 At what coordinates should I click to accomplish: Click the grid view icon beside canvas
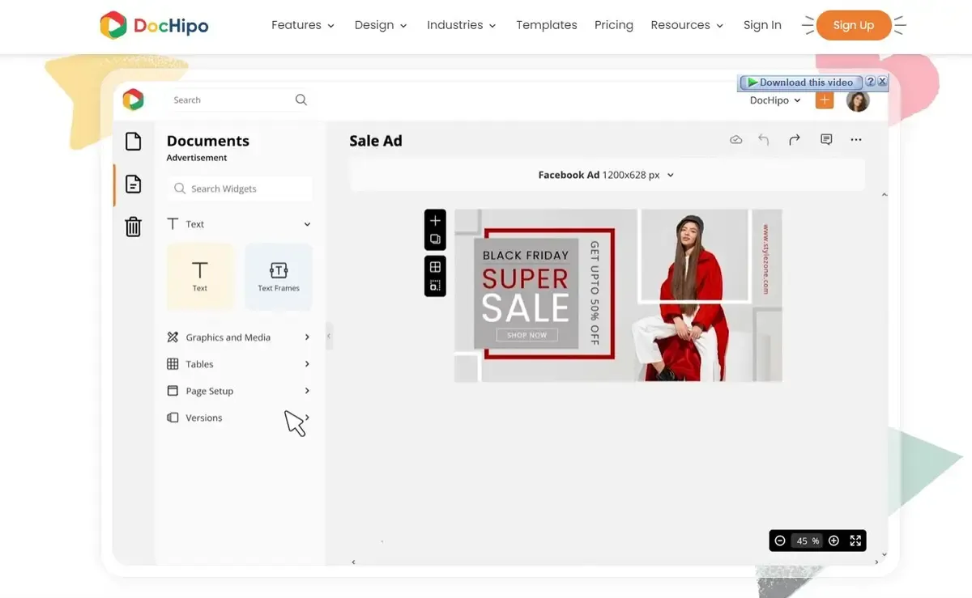(x=435, y=267)
